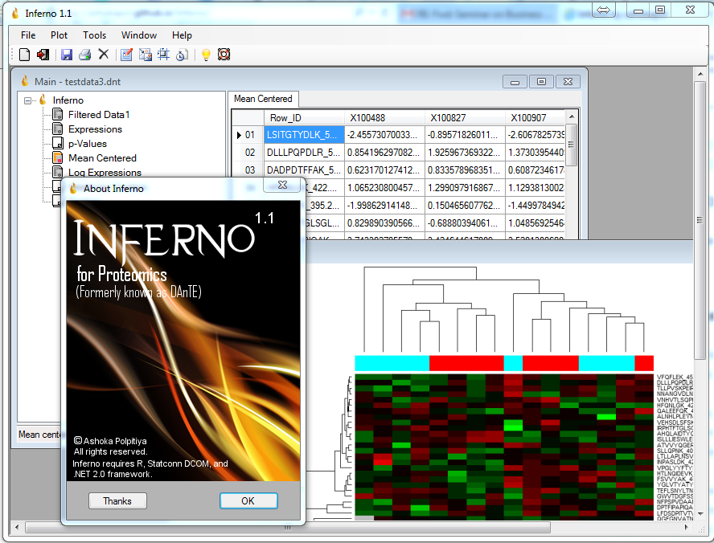Image resolution: width=714 pixels, height=543 pixels.
Task: Select Filtered Data1 in the tree
Action: coord(99,115)
